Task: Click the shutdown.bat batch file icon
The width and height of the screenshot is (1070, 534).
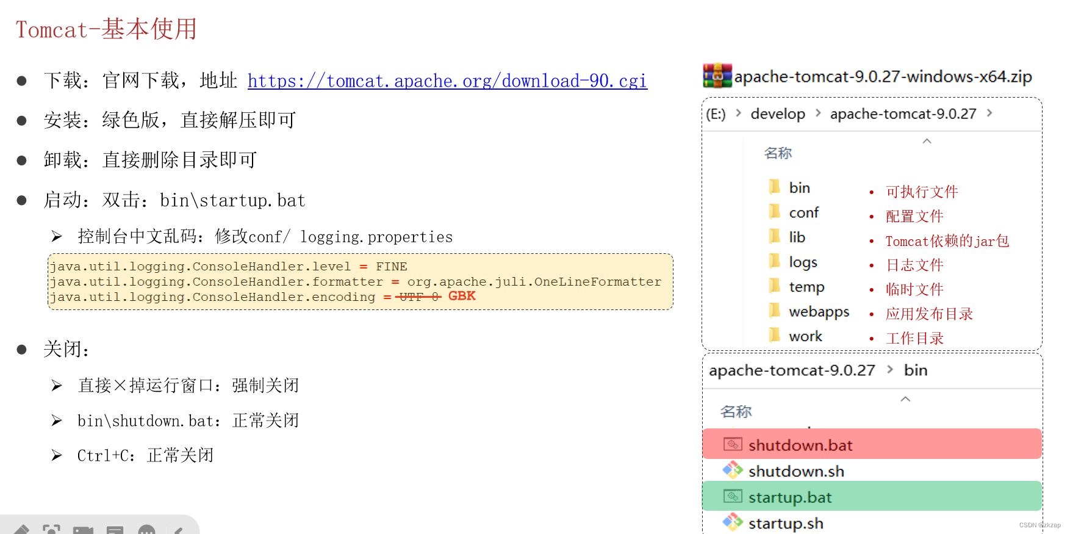Action: coord(733,444)
